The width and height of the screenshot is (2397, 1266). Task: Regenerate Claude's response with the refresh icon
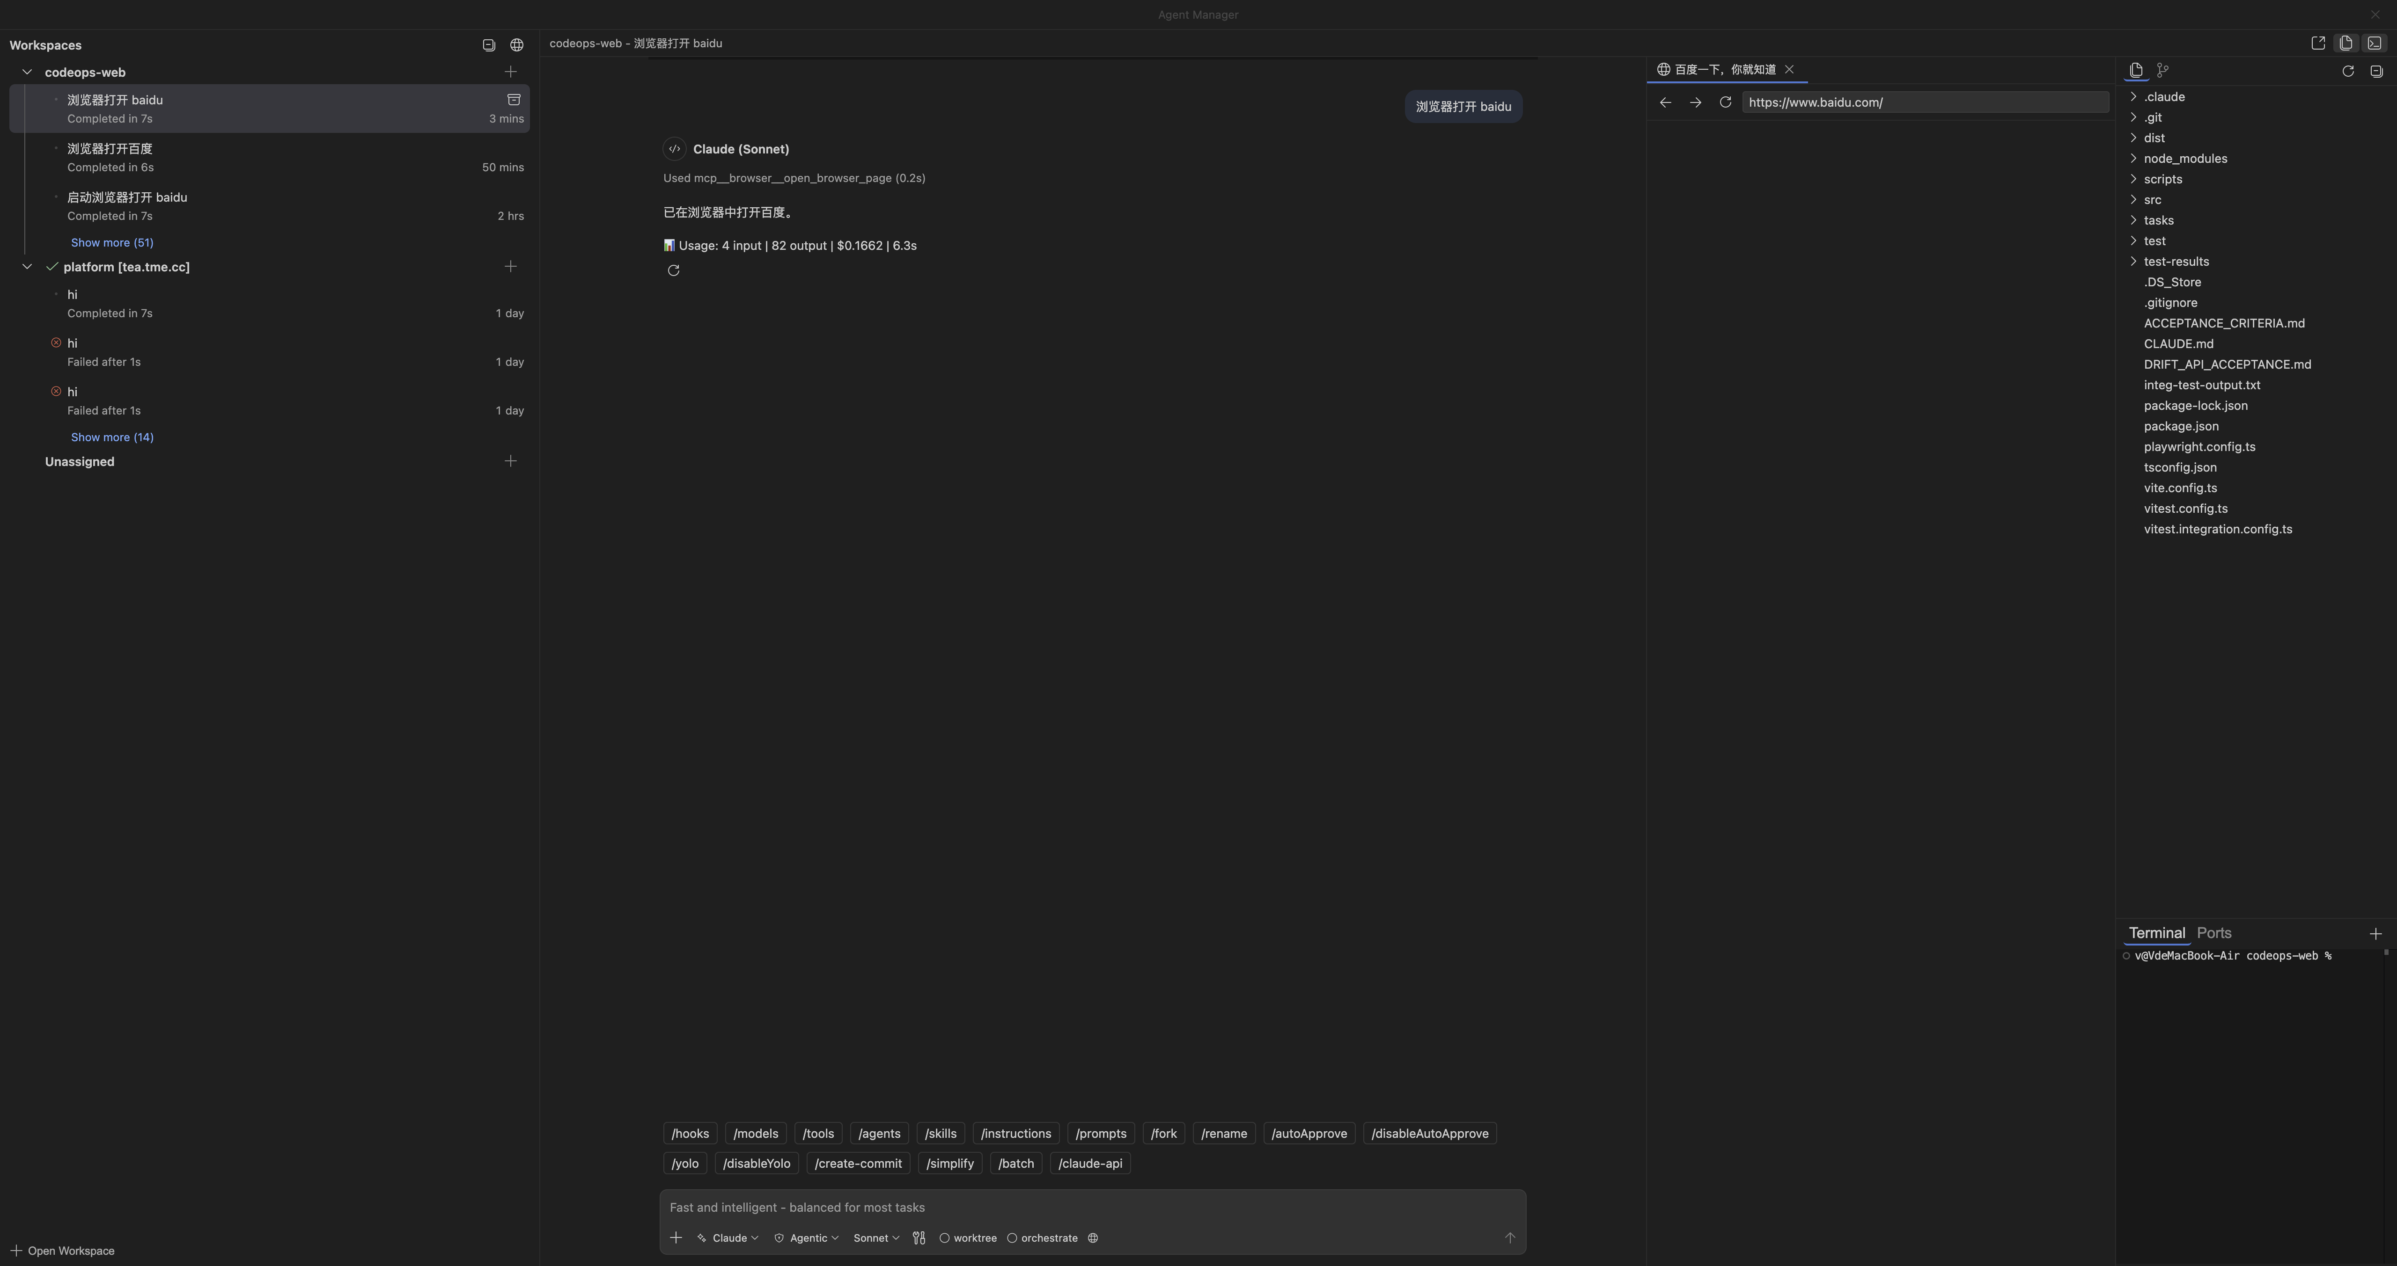674,271
